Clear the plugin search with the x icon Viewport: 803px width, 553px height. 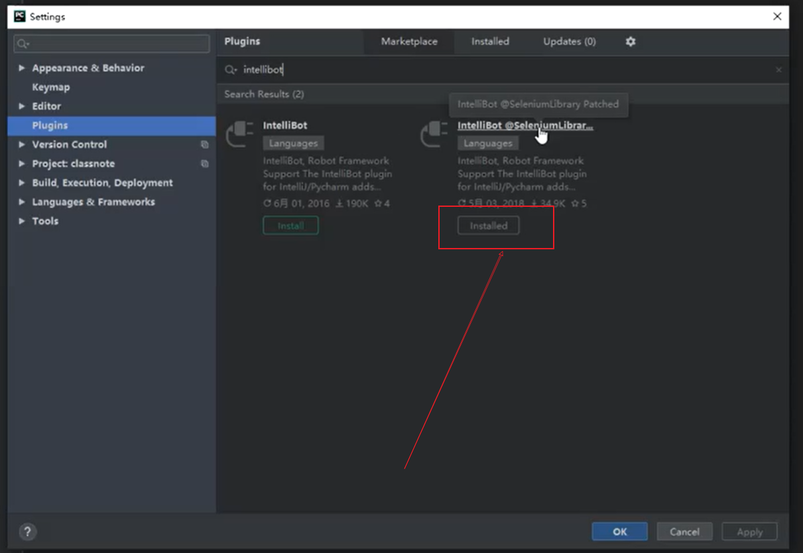click(x=778, y=70)
